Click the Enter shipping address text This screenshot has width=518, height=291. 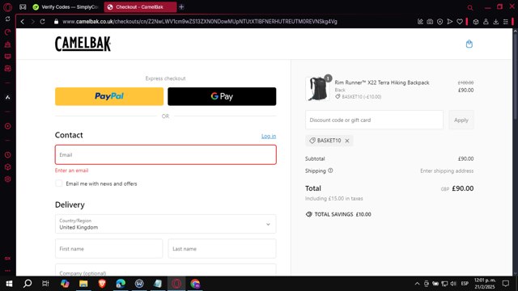tap(447, 171)
